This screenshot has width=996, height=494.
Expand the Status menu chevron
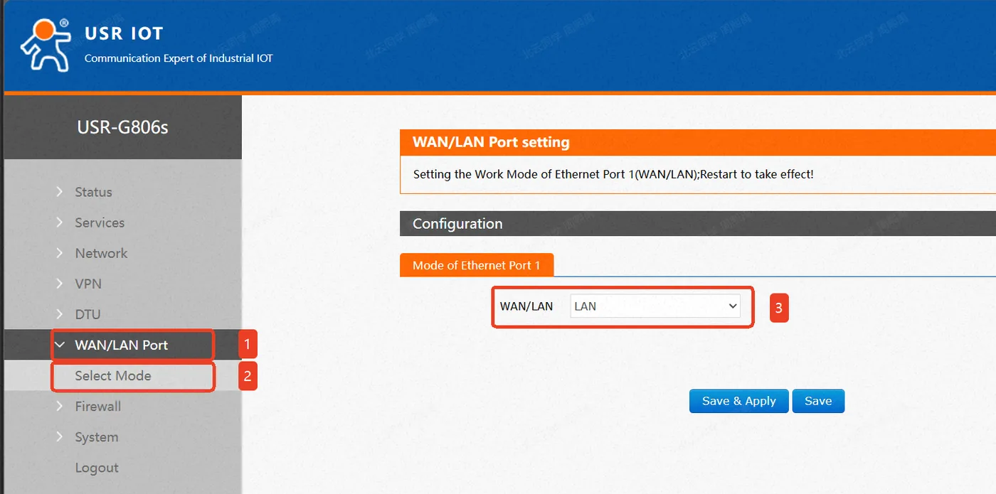(x=60, y=192)
